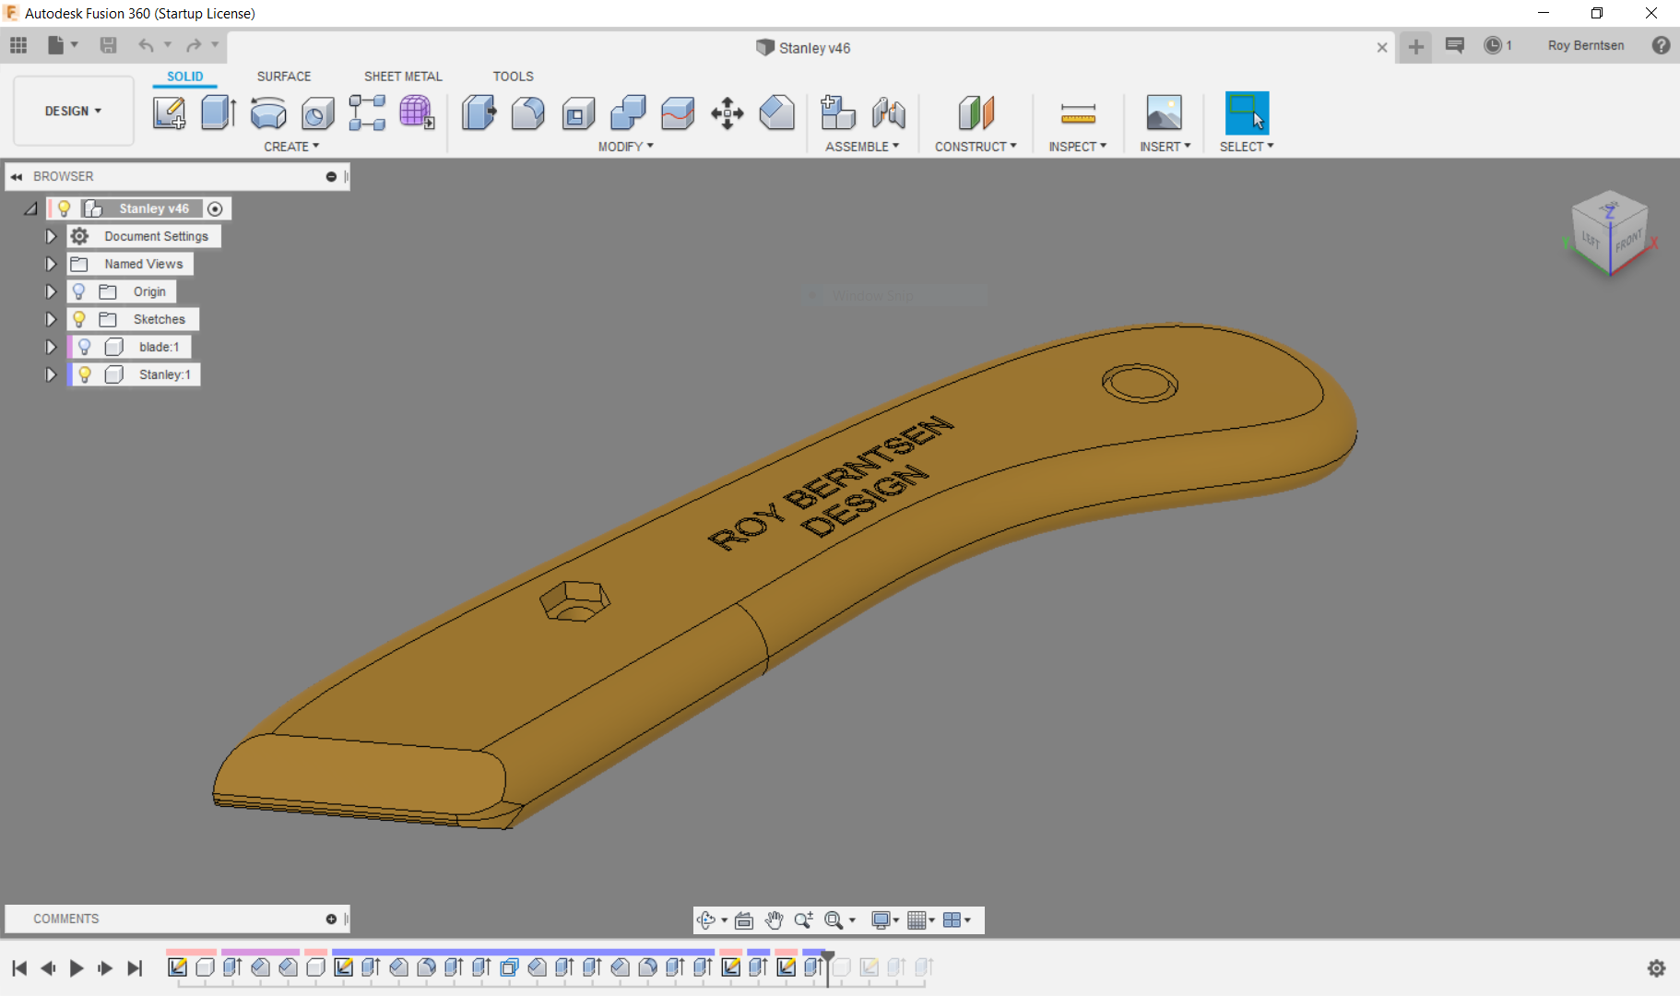Choose the Hole tool icon

coord(318,113)
